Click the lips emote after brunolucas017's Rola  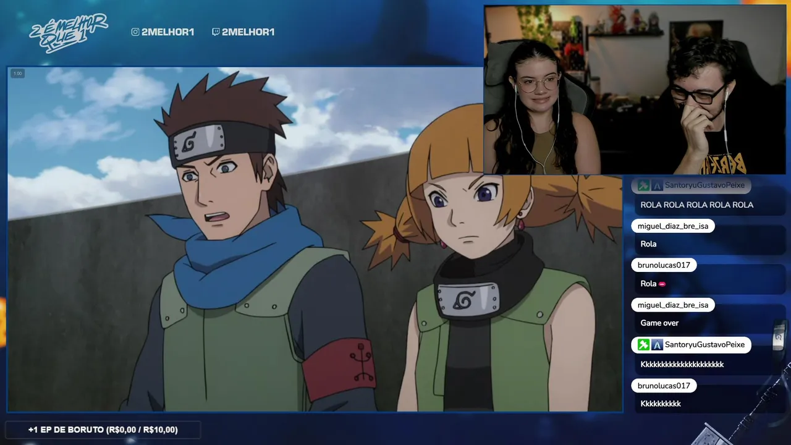662,284
